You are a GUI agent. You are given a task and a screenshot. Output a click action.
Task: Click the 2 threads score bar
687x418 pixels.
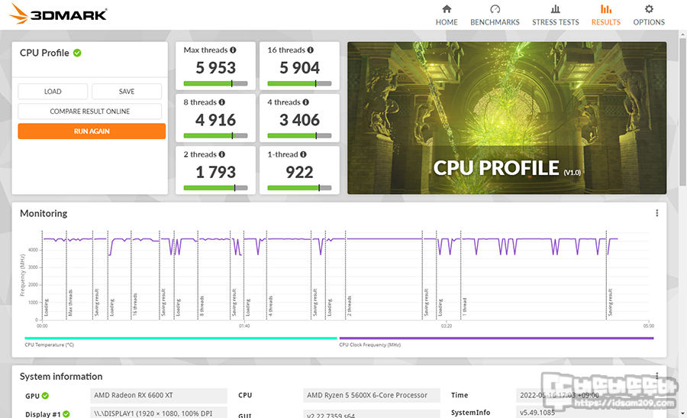pos(215,188)
